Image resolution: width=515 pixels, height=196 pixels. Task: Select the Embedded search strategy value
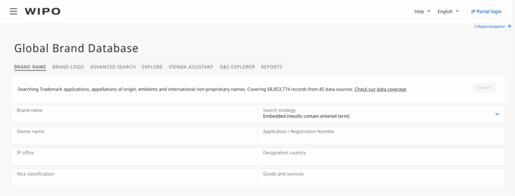click(x=306, y=116)
